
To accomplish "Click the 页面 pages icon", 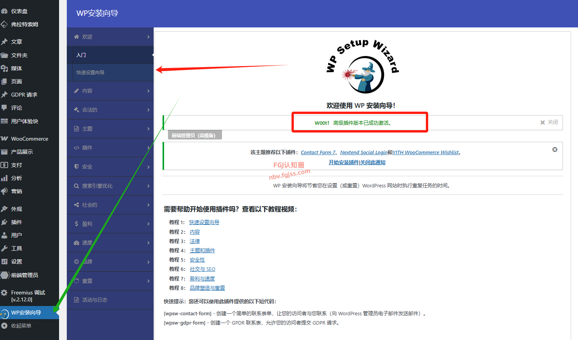I will 4,82.
